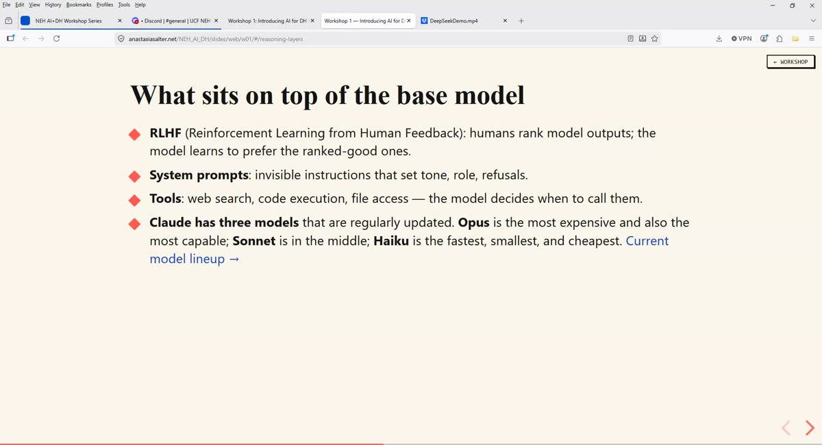Close the NEH AI+DH Workshop Series tab
This screenshot has width=822, height=445.
pyautogui.click(x=119, y=21)
